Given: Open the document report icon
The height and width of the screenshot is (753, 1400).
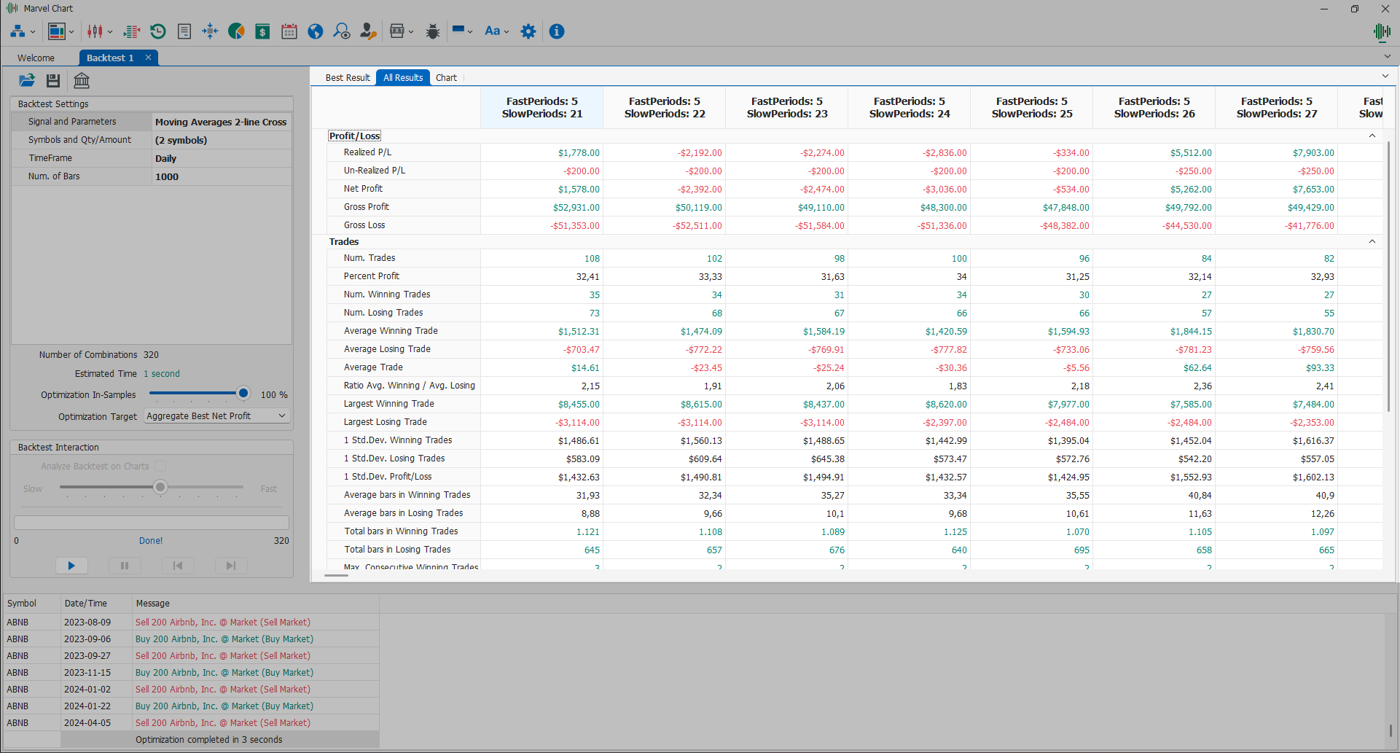Looking at the screenshot, I should (x=184, y=31).
